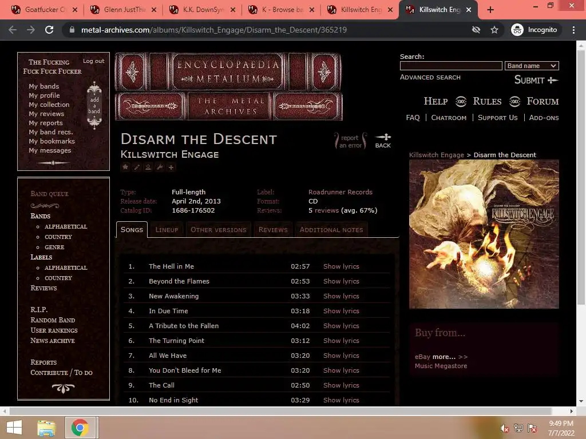Click the Action Center flag tray icon
The height and width of the screenshot is (439, 586).
pyautogui.click(x=532, y=428)
